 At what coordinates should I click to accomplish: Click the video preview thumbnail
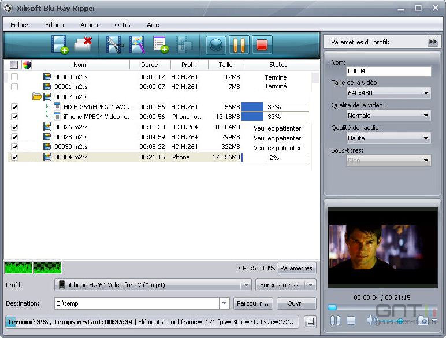click(382, 247)
